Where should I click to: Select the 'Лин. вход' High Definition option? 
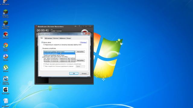[x=59, y=58]
